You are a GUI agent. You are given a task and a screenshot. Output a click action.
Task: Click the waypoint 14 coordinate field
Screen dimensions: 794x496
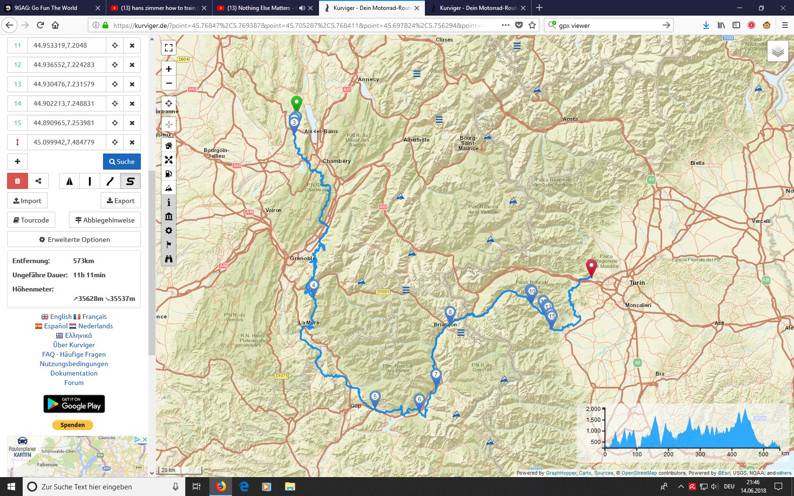67,103
